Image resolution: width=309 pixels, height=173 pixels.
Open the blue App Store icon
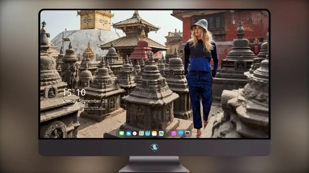[181, 133]
